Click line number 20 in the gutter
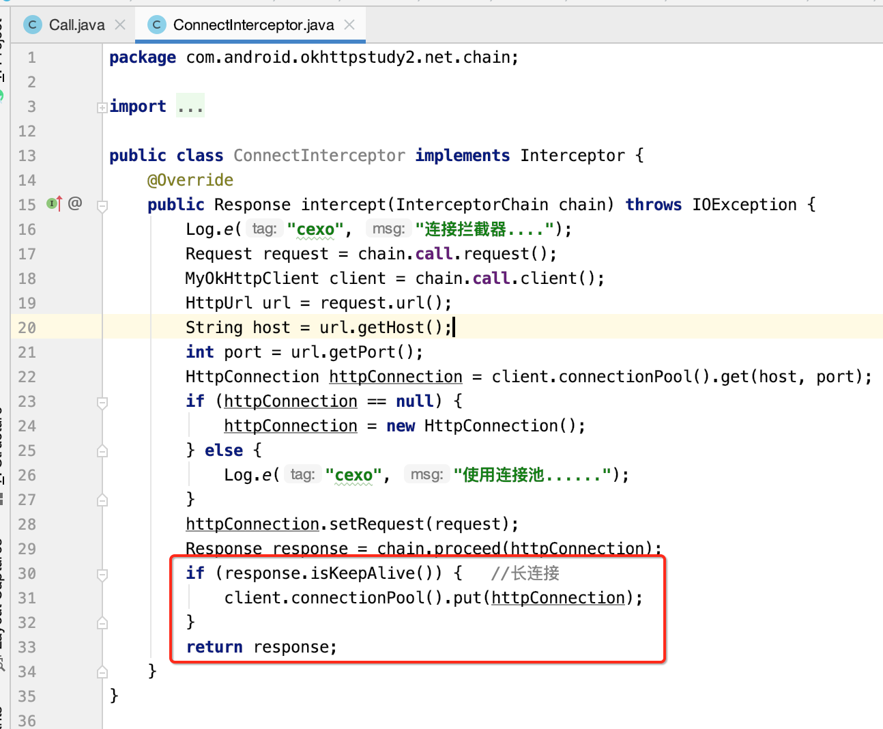This screenshot has width=883, height=729. [x=27, y=328]
